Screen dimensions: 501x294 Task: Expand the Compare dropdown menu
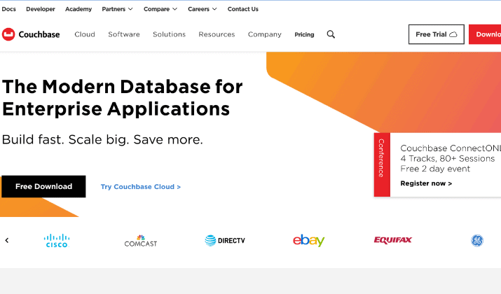coord(160,9)
